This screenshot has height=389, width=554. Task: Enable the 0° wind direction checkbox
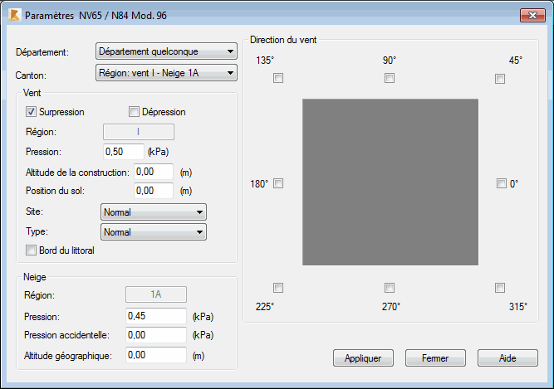point(502,183)
